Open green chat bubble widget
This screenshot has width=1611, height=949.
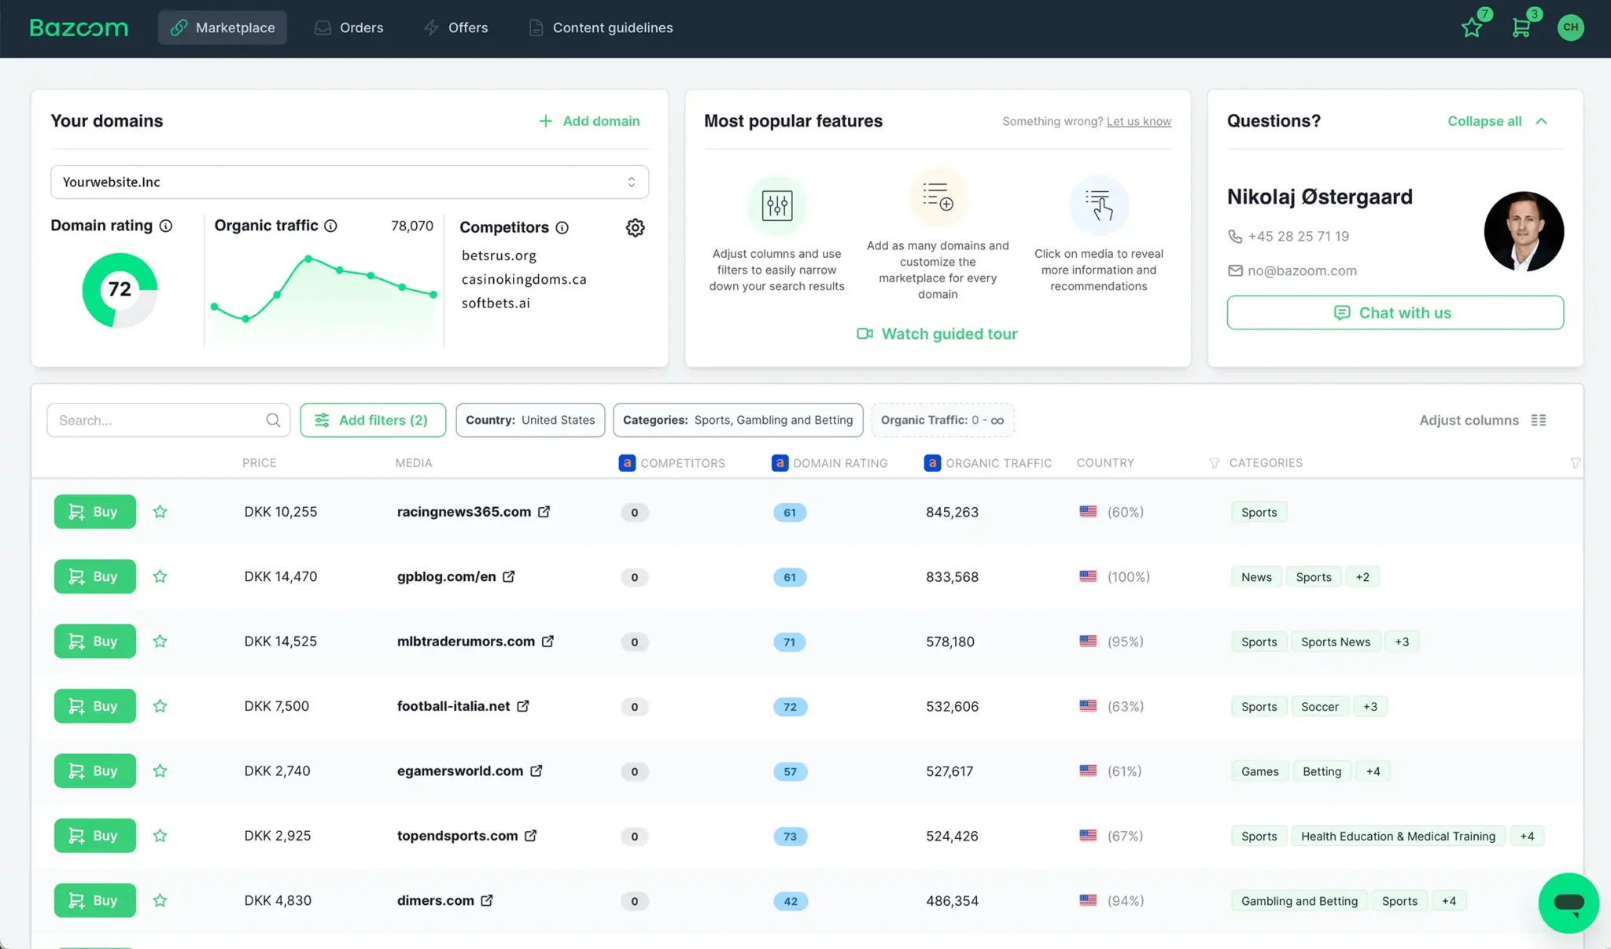[1568, 903]
